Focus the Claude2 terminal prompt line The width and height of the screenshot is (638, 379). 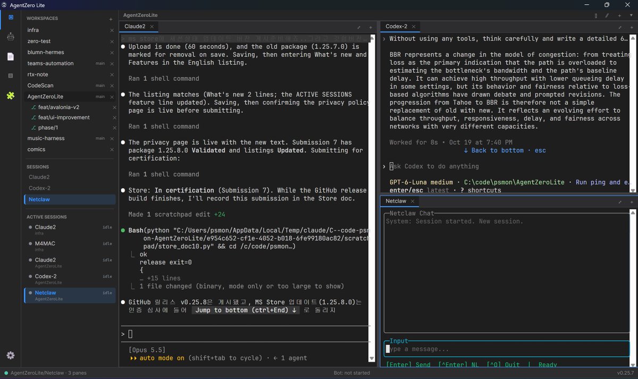[245, 334]
